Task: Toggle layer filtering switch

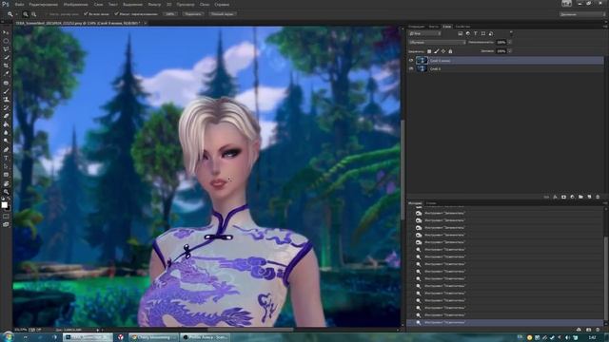Action: point(511,33)
